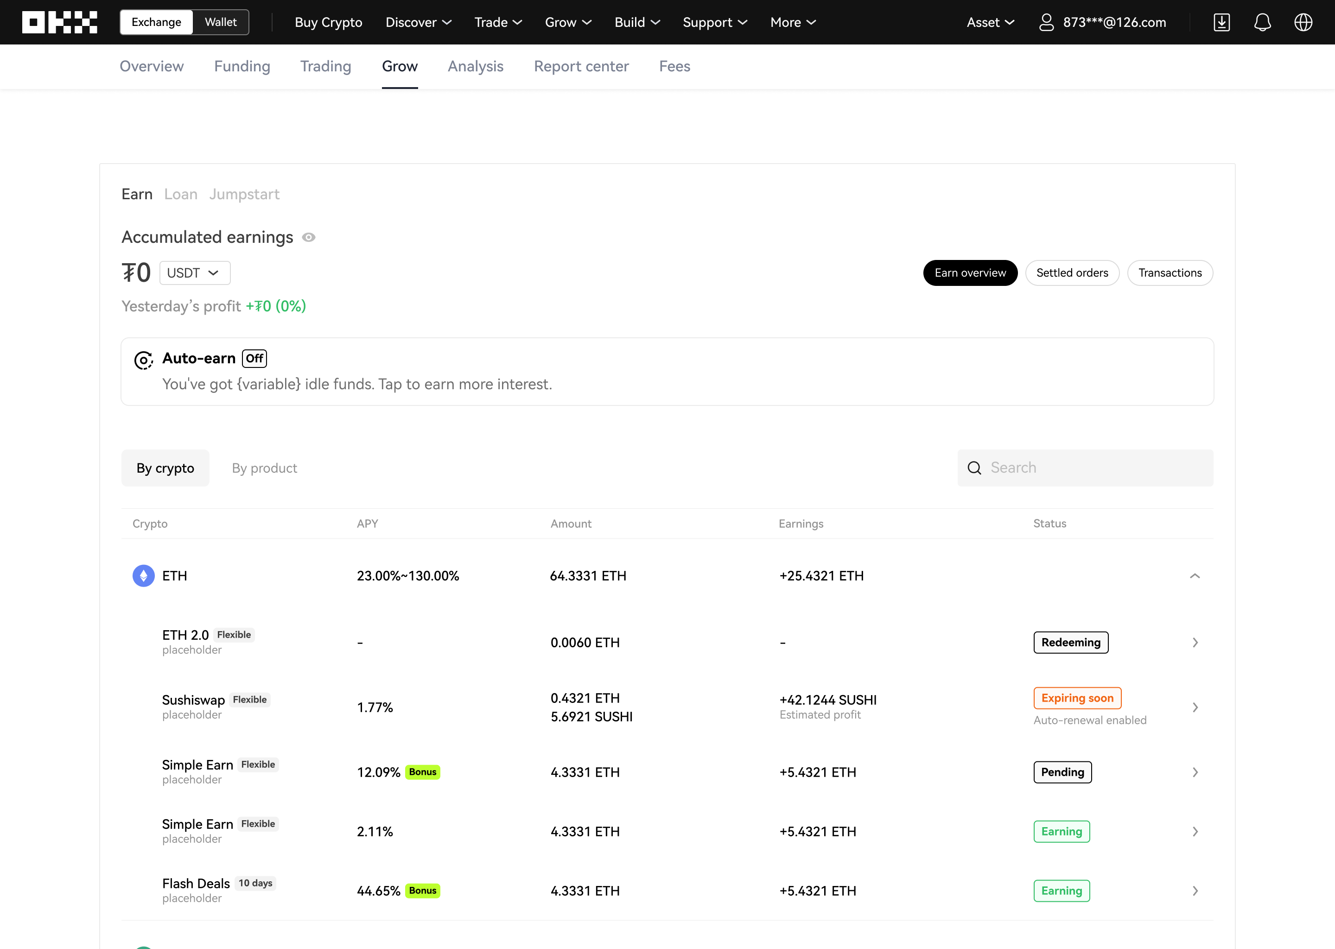Open the Sushiswap row details arrow

pos(1195,707)
